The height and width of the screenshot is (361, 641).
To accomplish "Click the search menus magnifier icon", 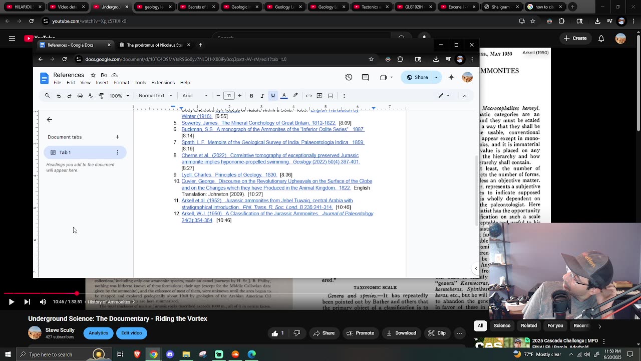I will (47, 96).
